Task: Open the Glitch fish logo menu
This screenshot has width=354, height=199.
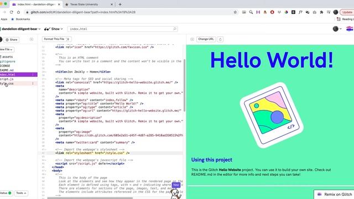Action: (350, 29)
